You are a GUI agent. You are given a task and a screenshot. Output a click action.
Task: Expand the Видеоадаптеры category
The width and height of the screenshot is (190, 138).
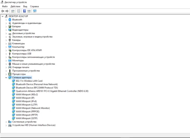6,30
